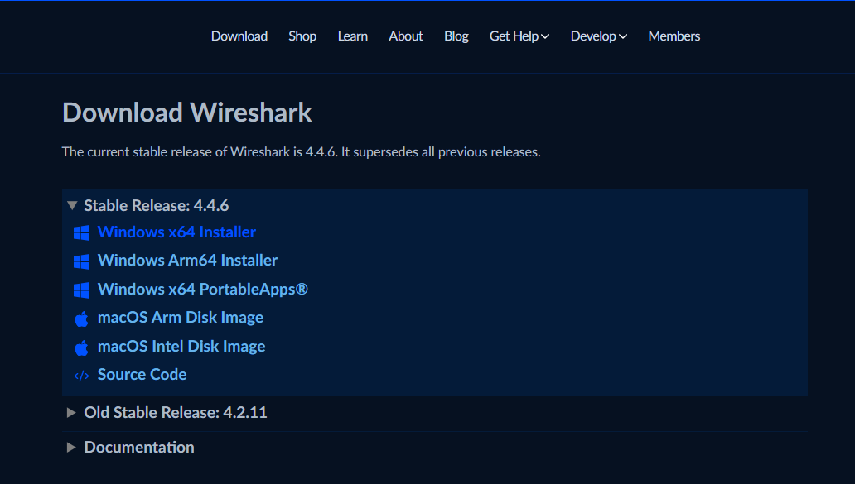Open the Develop dropdown menu

tap(599, 36)
